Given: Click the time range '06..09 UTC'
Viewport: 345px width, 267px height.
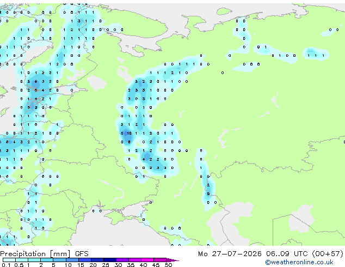Looking at the screenshot, I should click(287, 254).
